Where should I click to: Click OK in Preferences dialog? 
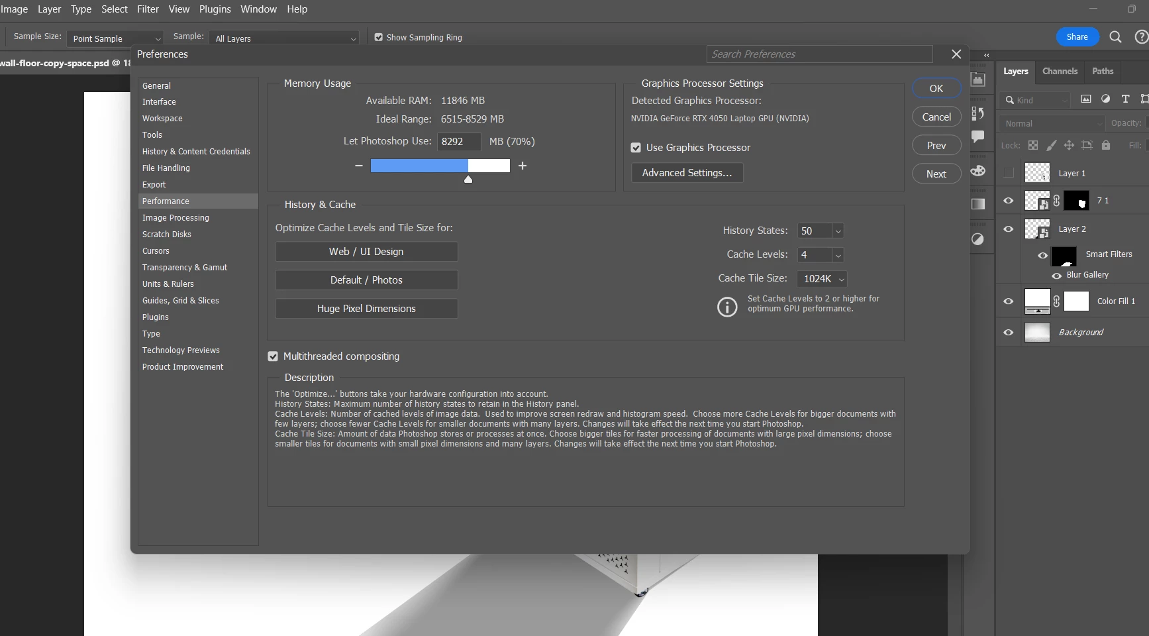[x=936, y=89]
